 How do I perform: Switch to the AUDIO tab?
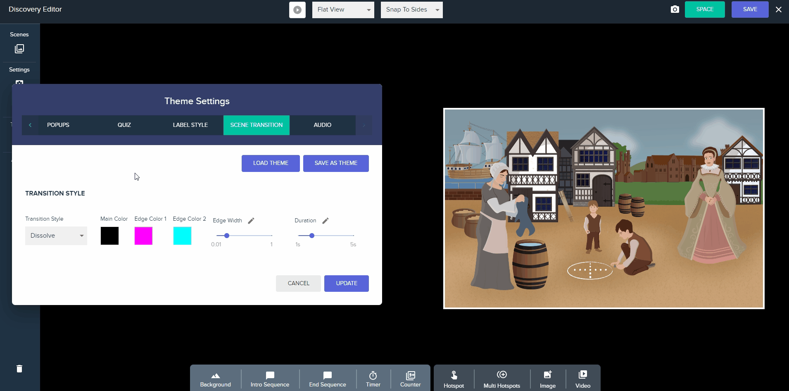point(323,125)
